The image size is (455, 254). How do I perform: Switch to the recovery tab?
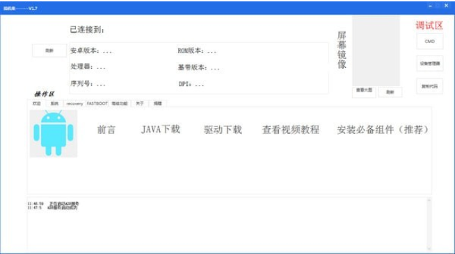[x=74, y=103]
